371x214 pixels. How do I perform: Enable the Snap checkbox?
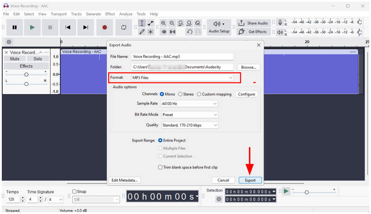[74, 192]
